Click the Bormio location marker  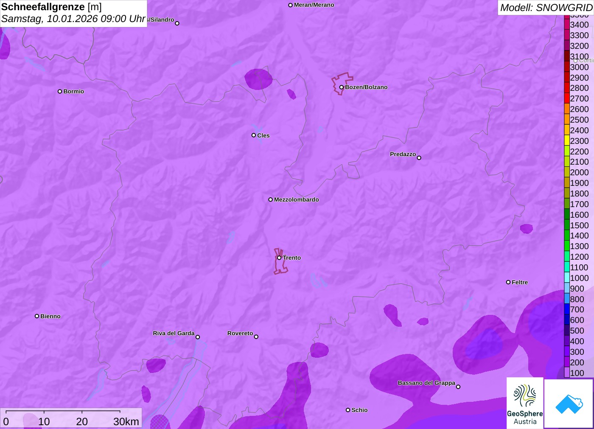click(60, 91)
